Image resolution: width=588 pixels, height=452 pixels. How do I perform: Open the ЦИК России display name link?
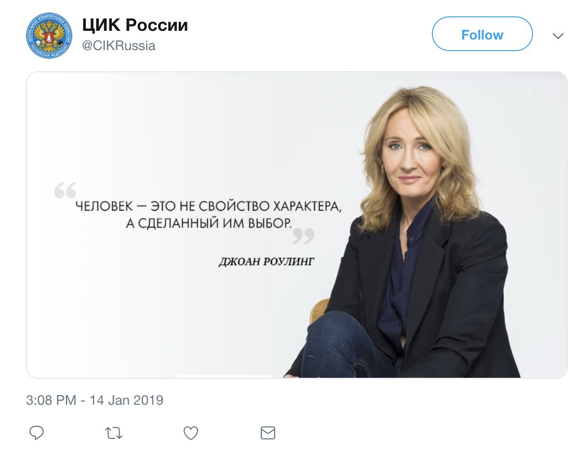click(x=134, y=25)
